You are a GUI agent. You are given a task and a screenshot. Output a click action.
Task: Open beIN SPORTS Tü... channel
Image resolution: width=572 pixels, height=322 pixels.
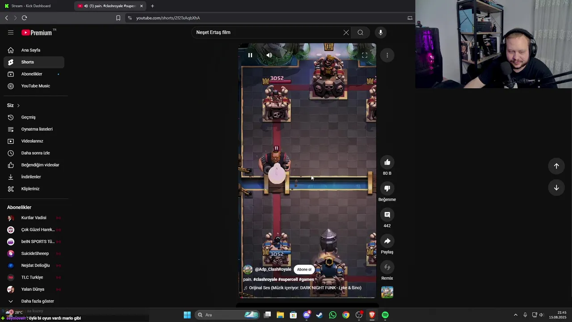(x=34, y=241)
